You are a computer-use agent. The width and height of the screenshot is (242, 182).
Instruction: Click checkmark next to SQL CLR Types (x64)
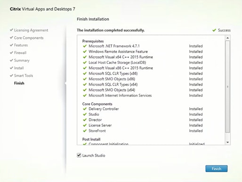point(85,85)
